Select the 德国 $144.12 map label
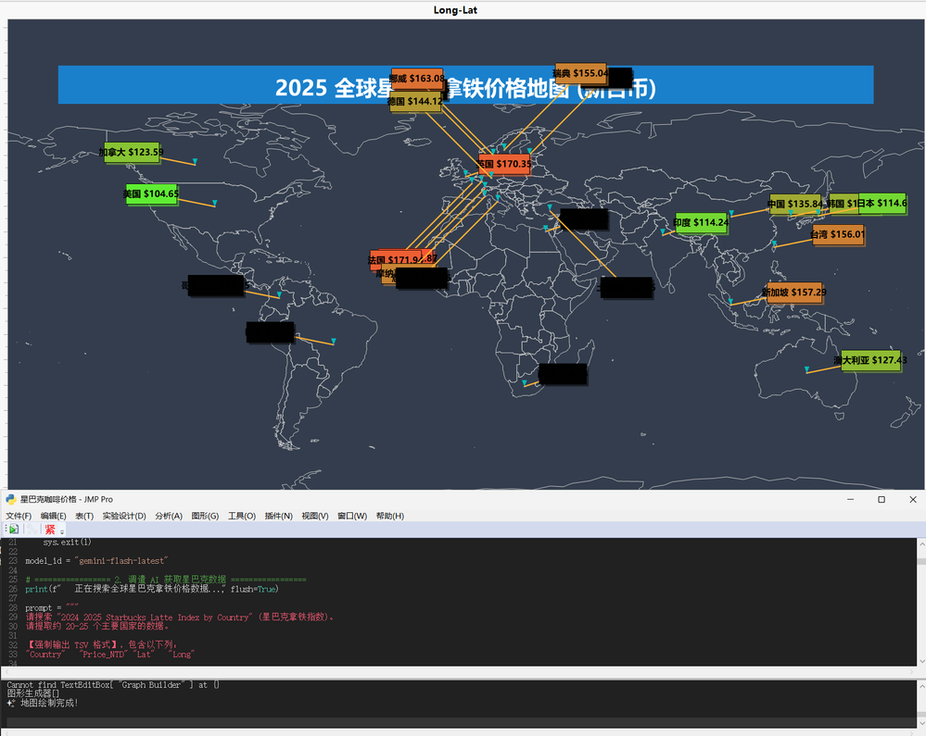926x736 pixels. coord(415,102)
